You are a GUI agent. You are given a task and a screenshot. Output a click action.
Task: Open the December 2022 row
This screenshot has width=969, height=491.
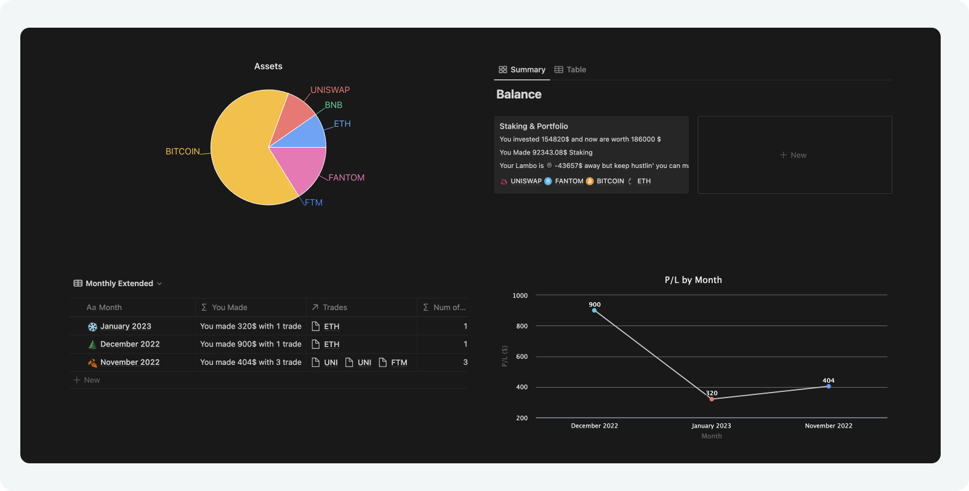tap(130, 344)
